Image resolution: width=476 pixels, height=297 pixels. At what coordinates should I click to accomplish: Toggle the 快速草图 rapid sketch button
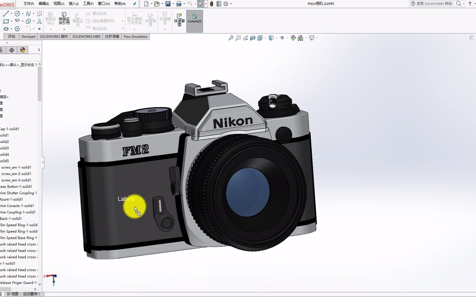[179, 20]
